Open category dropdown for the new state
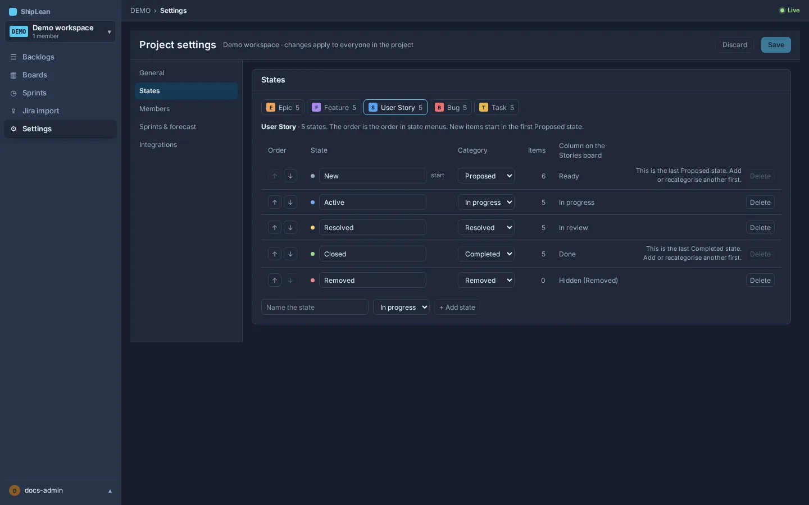The width and height of the screenshot is (809, 505). [401, 307]
